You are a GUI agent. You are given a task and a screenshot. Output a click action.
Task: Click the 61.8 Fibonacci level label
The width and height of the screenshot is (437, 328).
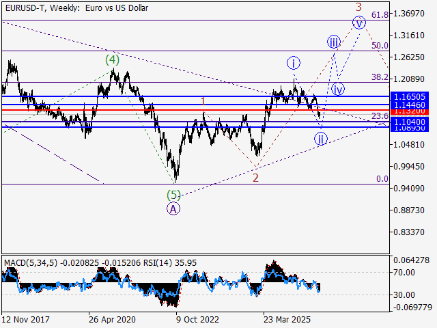380,15
